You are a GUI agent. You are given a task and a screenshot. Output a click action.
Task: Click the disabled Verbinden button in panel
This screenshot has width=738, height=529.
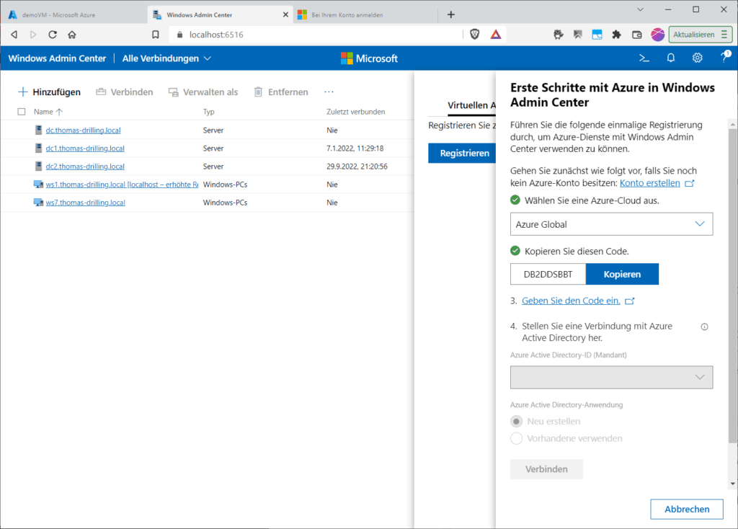point(546,468)
